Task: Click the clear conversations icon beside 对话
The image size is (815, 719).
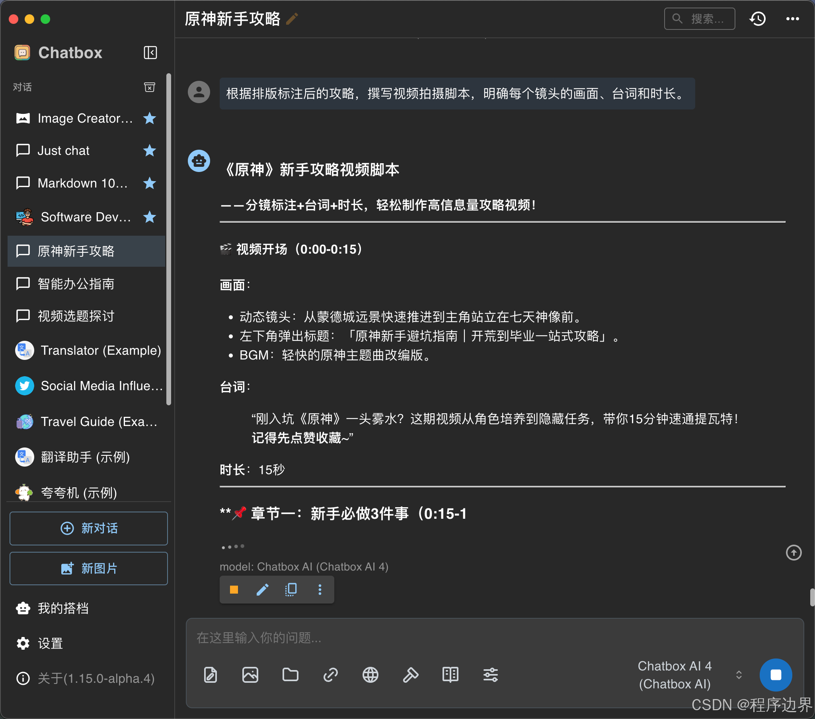Action: pyautogui.click(x=150, y=87)
